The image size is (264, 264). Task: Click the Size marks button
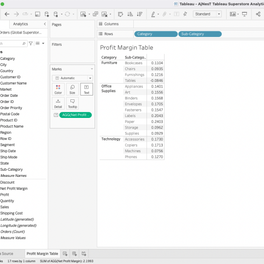pyautogui.click(x=72, y=90)
